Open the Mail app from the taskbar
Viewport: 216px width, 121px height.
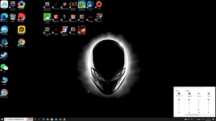point(56,119)
